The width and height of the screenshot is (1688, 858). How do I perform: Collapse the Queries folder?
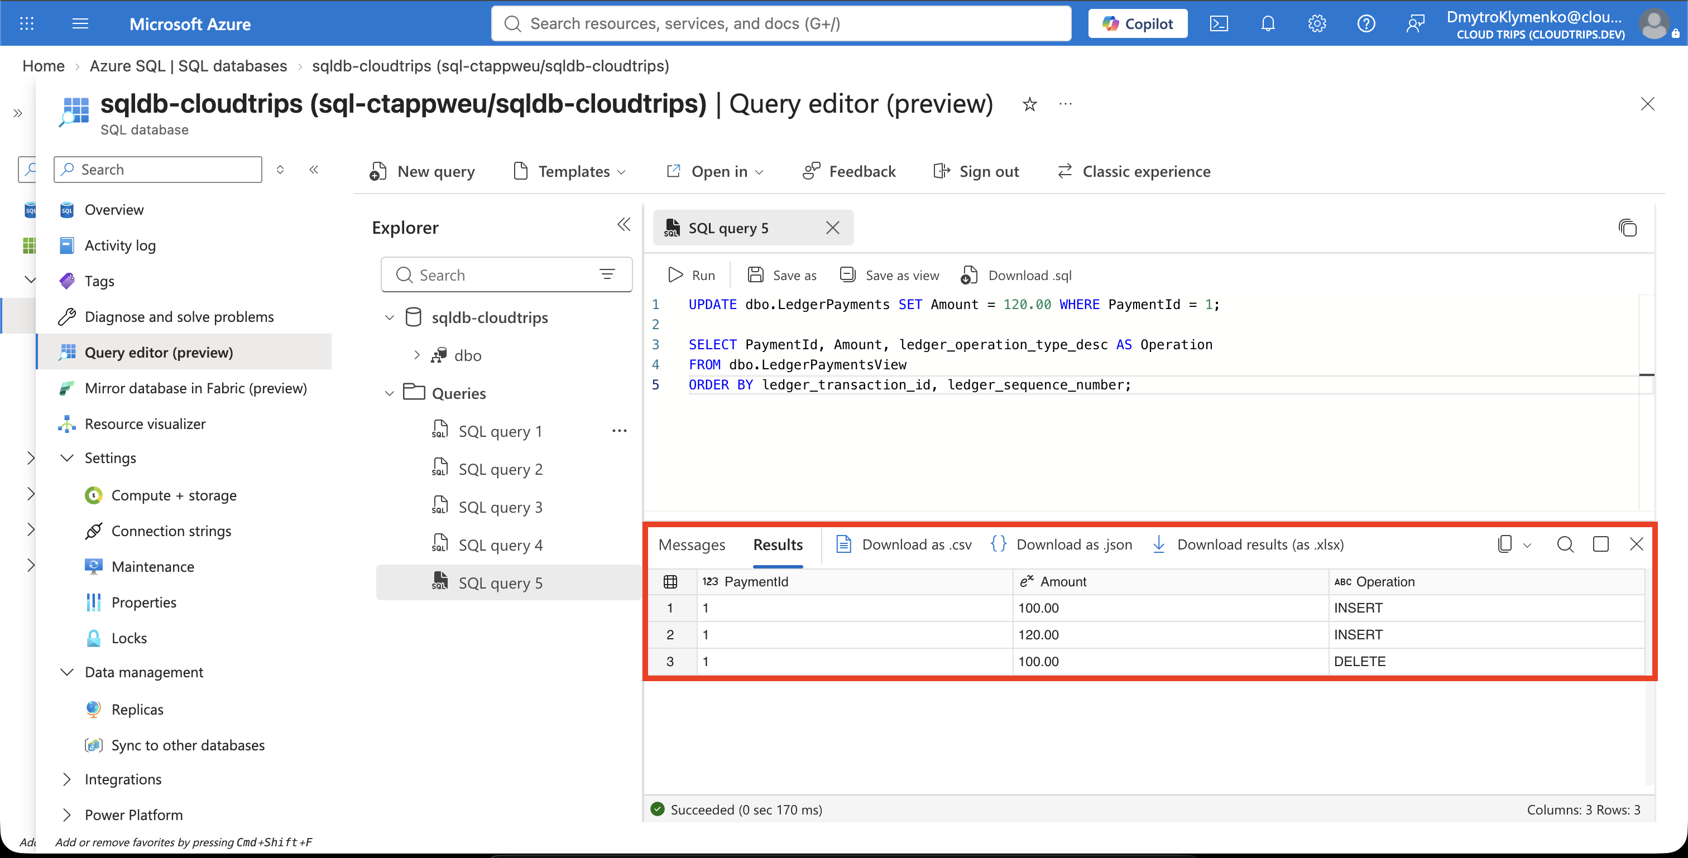point(389,394)
